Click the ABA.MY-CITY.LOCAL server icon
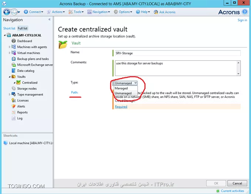The image size is (251, 194). (9, 35)
